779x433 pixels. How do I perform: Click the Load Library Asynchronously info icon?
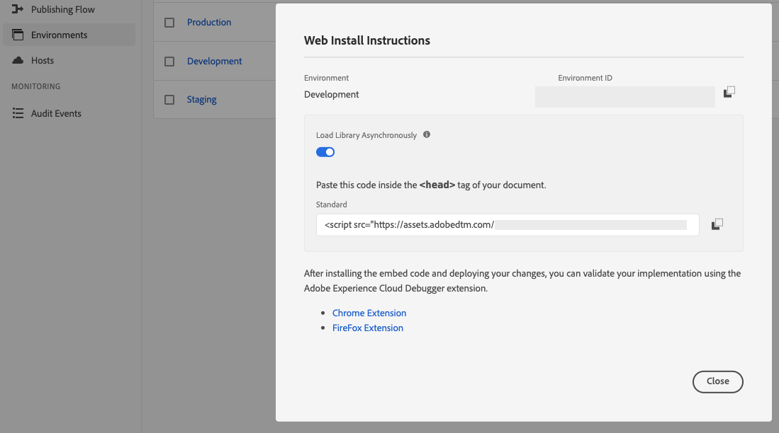427,134
